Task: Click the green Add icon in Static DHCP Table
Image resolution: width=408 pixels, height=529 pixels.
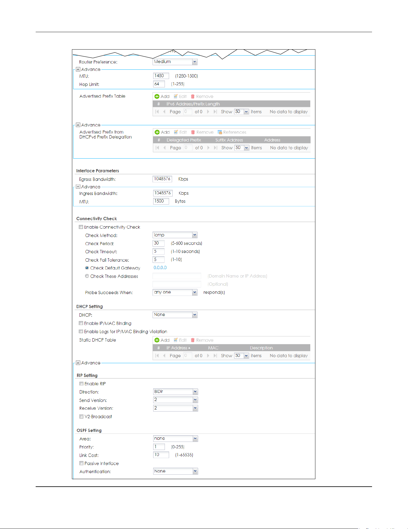Action: click(157, 340)
